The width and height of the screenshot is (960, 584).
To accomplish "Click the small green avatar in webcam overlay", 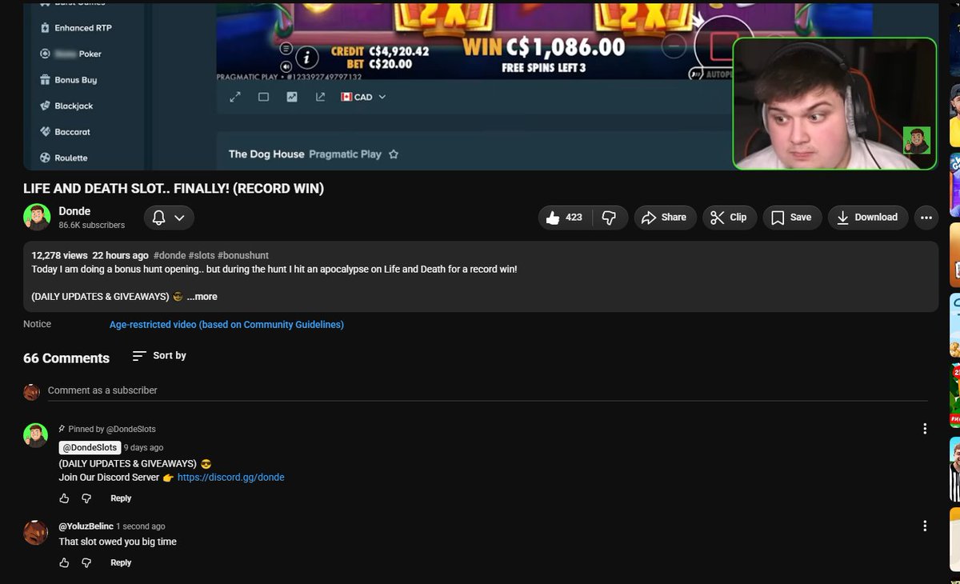I will 917,140.
